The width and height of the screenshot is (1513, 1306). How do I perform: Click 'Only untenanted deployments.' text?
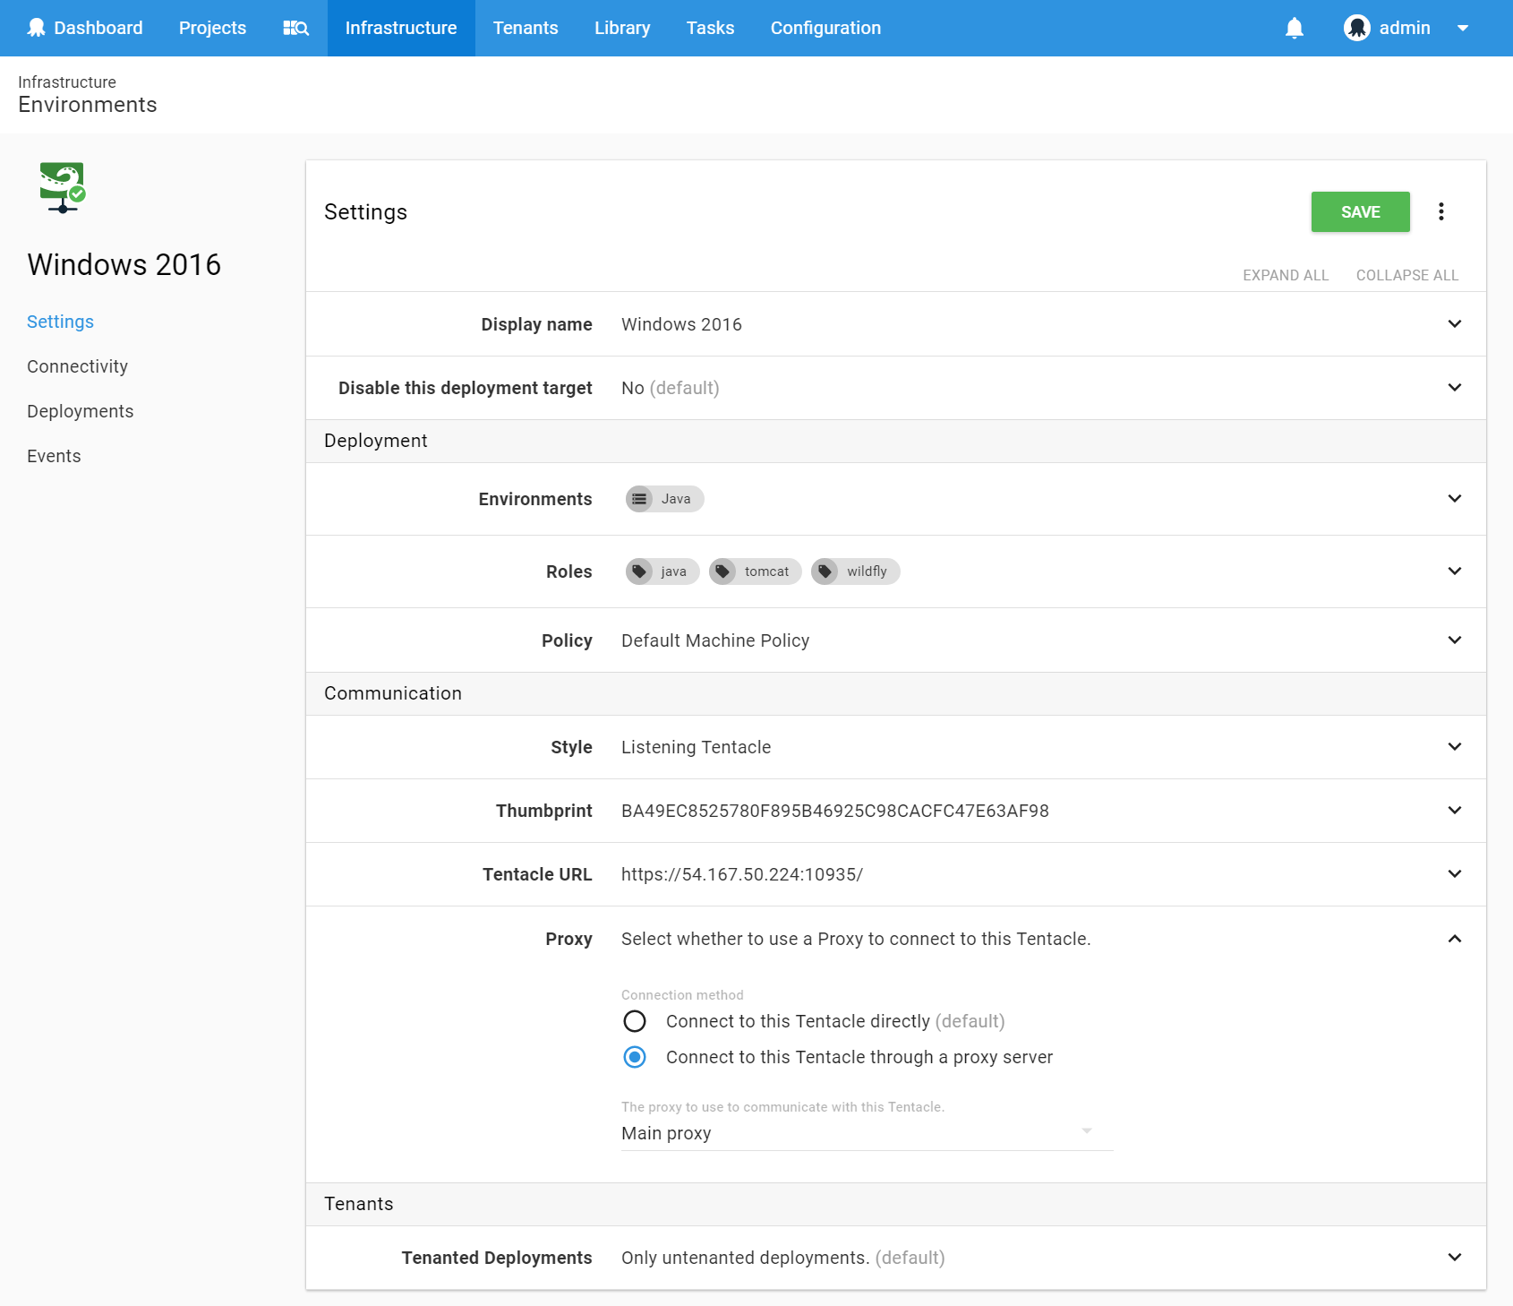tap(745, 1258)
